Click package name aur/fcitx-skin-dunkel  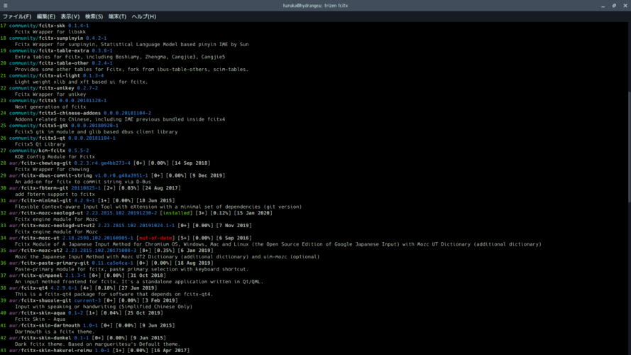point(40,338)
